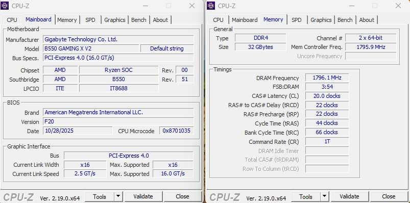This screenshot has width=410, height=203.
Task: Switch to Memory tab in left CPU-Z window
Action: click(x=67, y=20)
